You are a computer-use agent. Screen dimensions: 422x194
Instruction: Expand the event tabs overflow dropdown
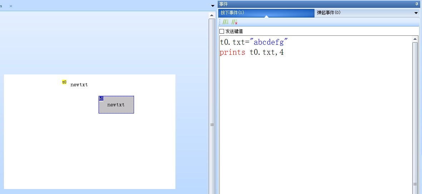pos(416,13)
